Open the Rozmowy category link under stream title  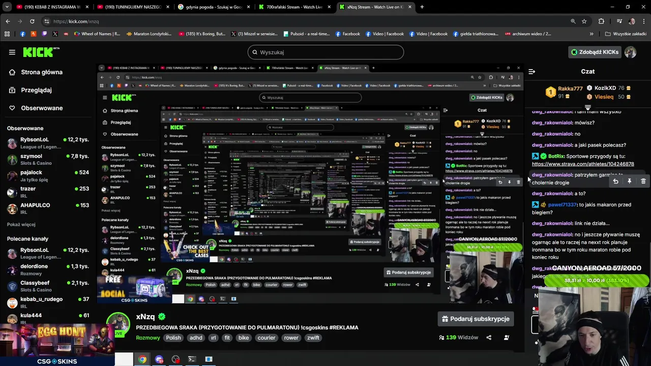(148, 338)
